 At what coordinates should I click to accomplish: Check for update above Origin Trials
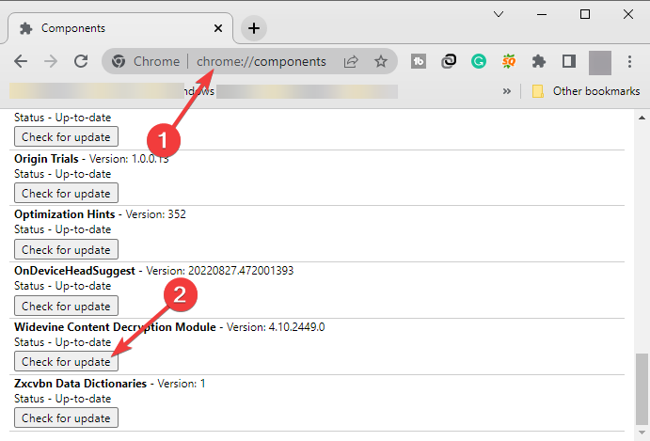coord(67,136)
